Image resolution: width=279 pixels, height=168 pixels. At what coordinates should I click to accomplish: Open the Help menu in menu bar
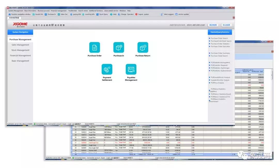129,11
